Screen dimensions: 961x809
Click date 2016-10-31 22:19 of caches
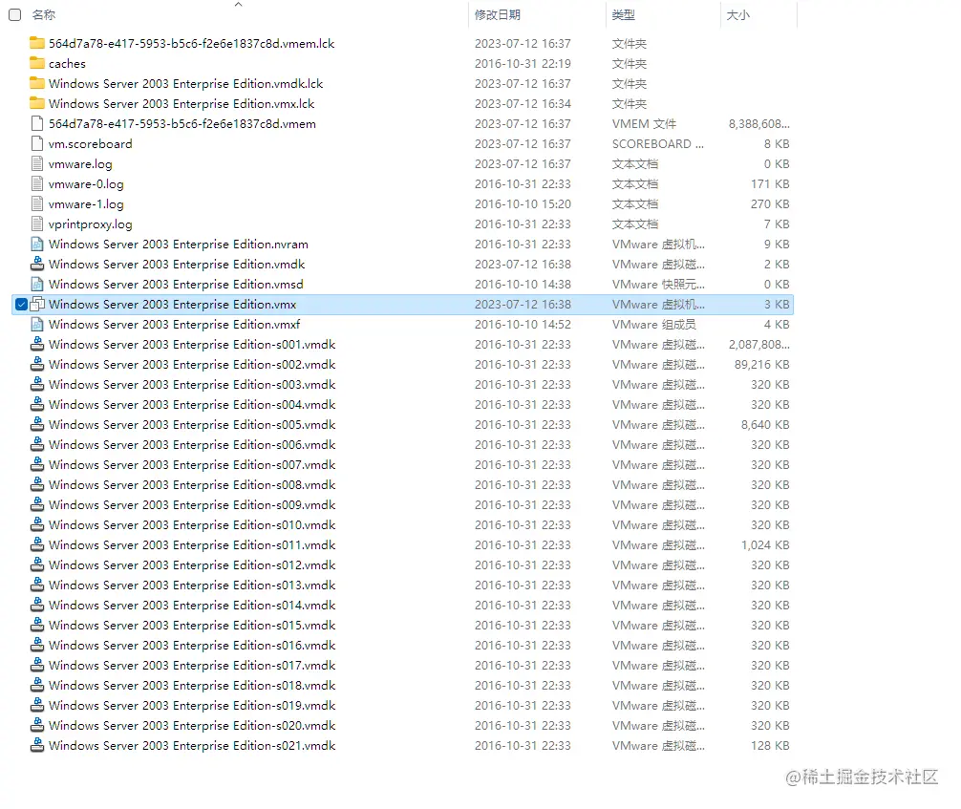point(523,63)
